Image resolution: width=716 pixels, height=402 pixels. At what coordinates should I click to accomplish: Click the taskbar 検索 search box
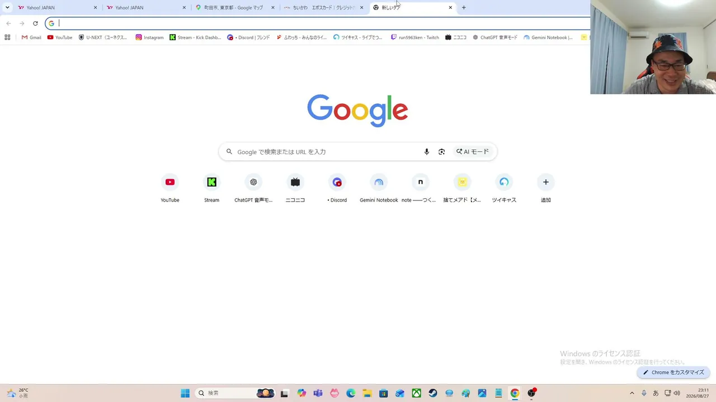point(235,393)
